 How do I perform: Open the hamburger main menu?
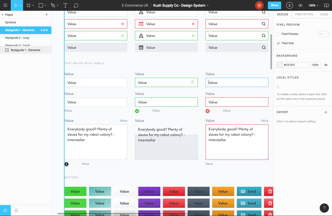5,5
